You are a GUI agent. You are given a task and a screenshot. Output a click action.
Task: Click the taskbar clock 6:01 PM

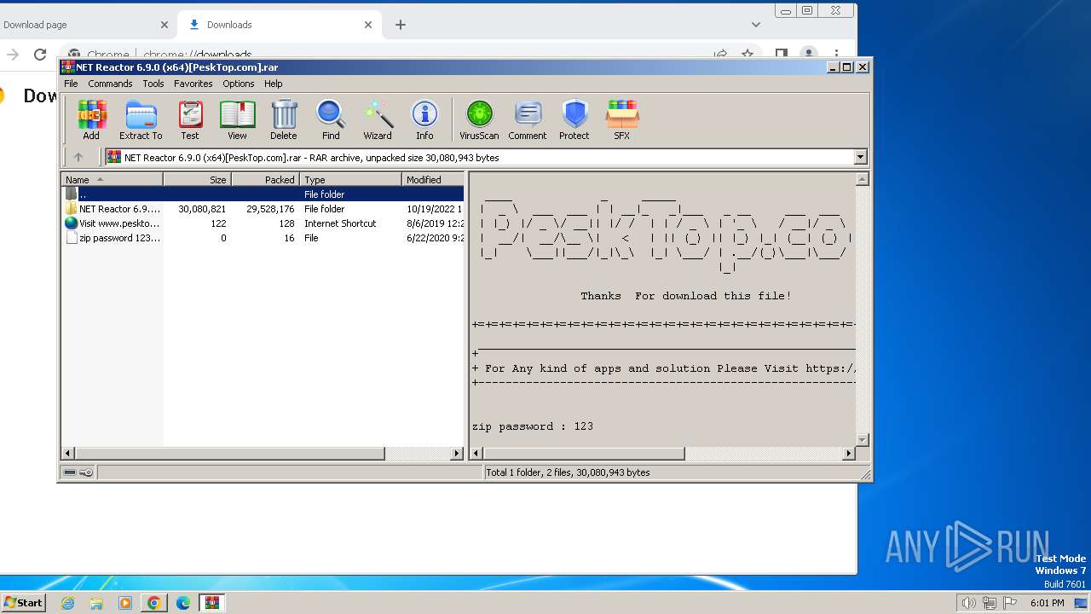(x=1047, y=603)
